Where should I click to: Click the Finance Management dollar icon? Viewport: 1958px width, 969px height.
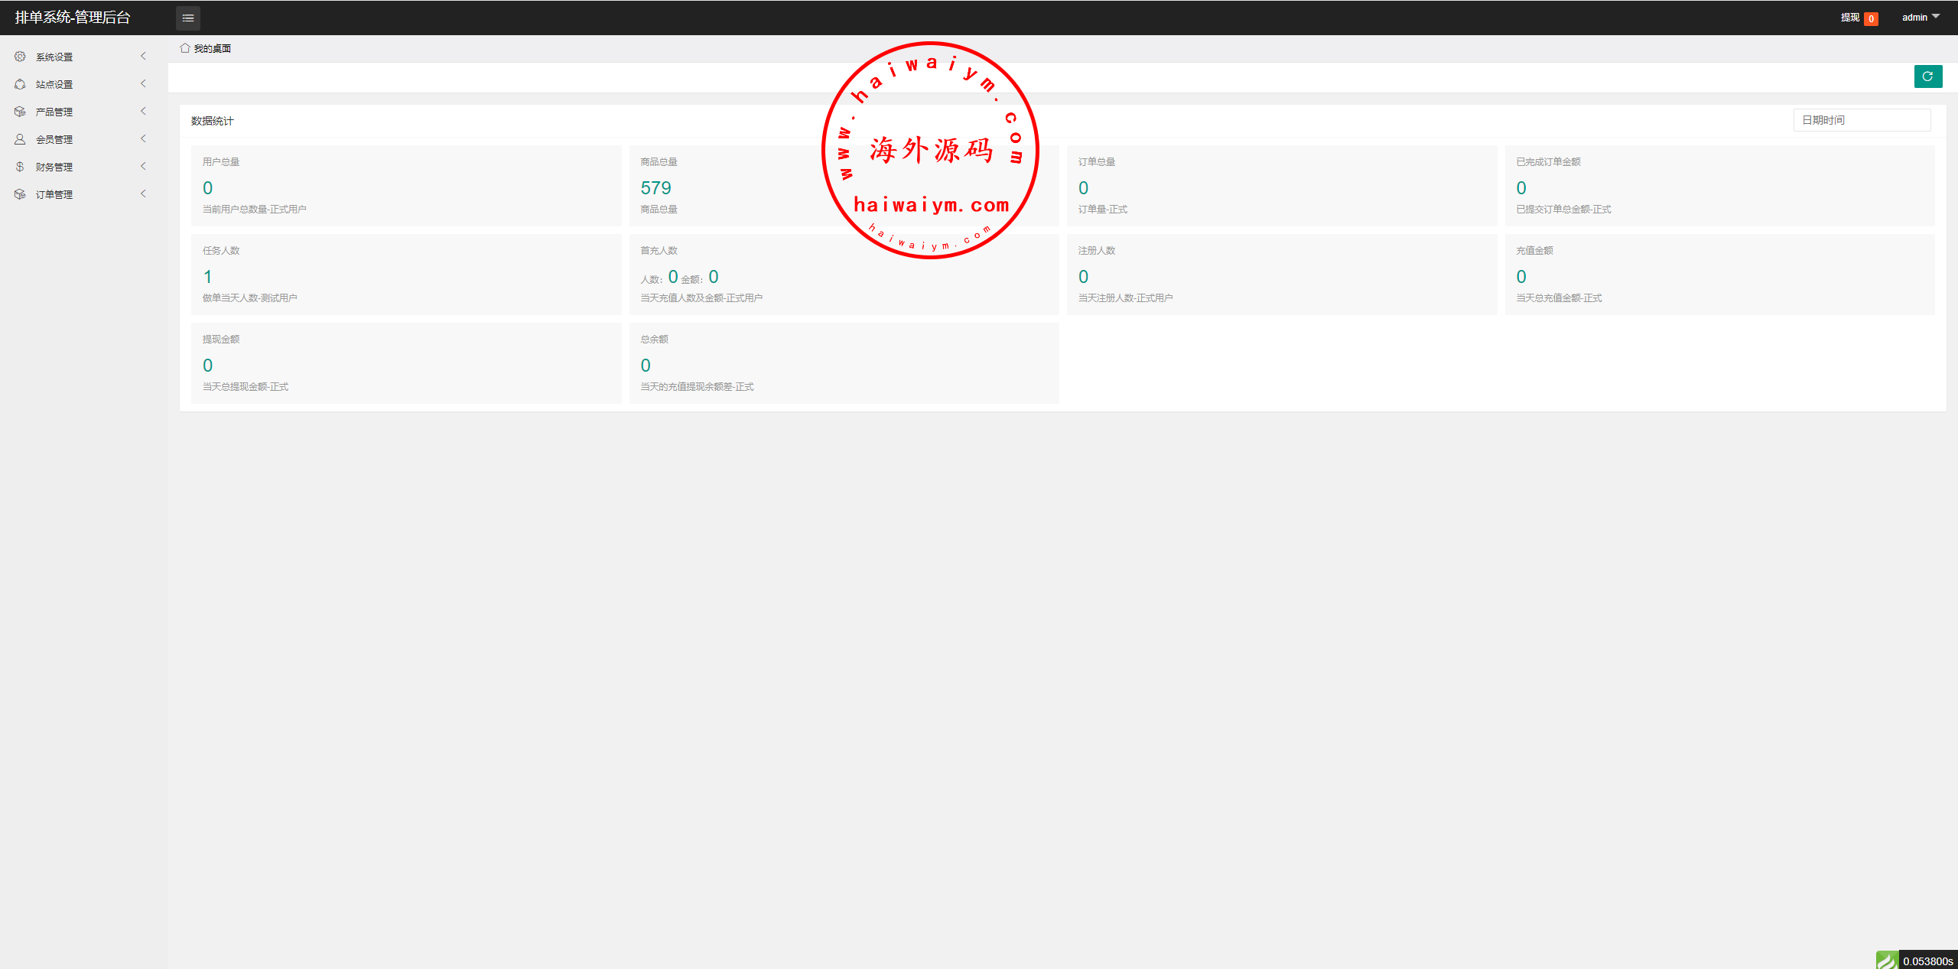pos(20,167)
